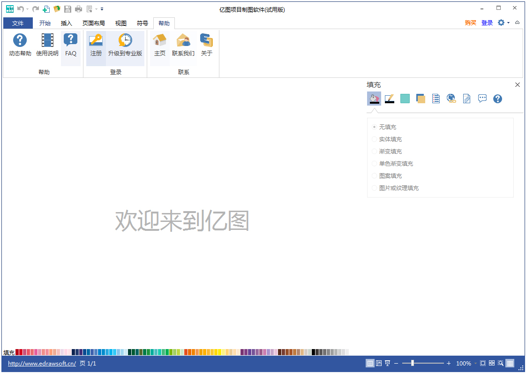Open the shadow panel icon in sidebar

(x=405, y=99)
